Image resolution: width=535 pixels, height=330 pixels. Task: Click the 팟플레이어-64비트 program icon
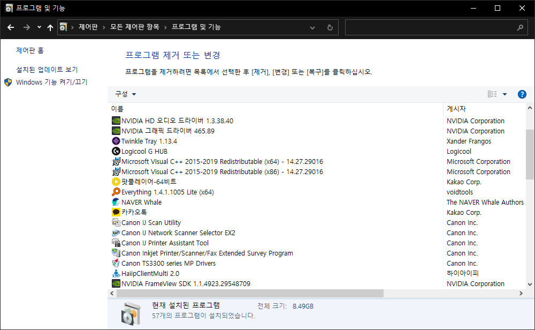[116, 182]
